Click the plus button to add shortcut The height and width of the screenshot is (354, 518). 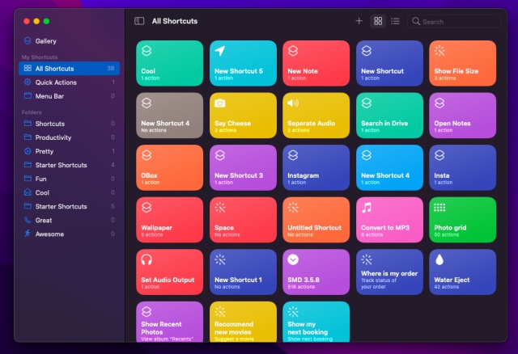pos(359,21)
